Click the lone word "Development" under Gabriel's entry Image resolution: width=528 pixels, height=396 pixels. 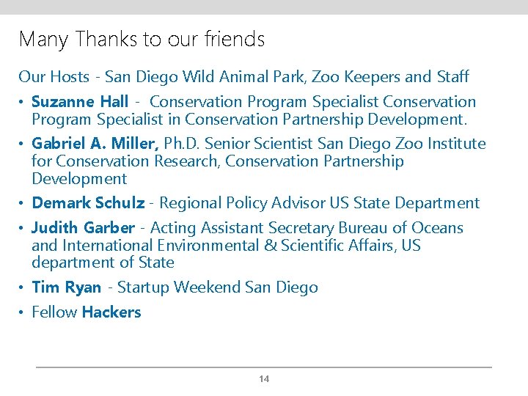pos(79,179)
